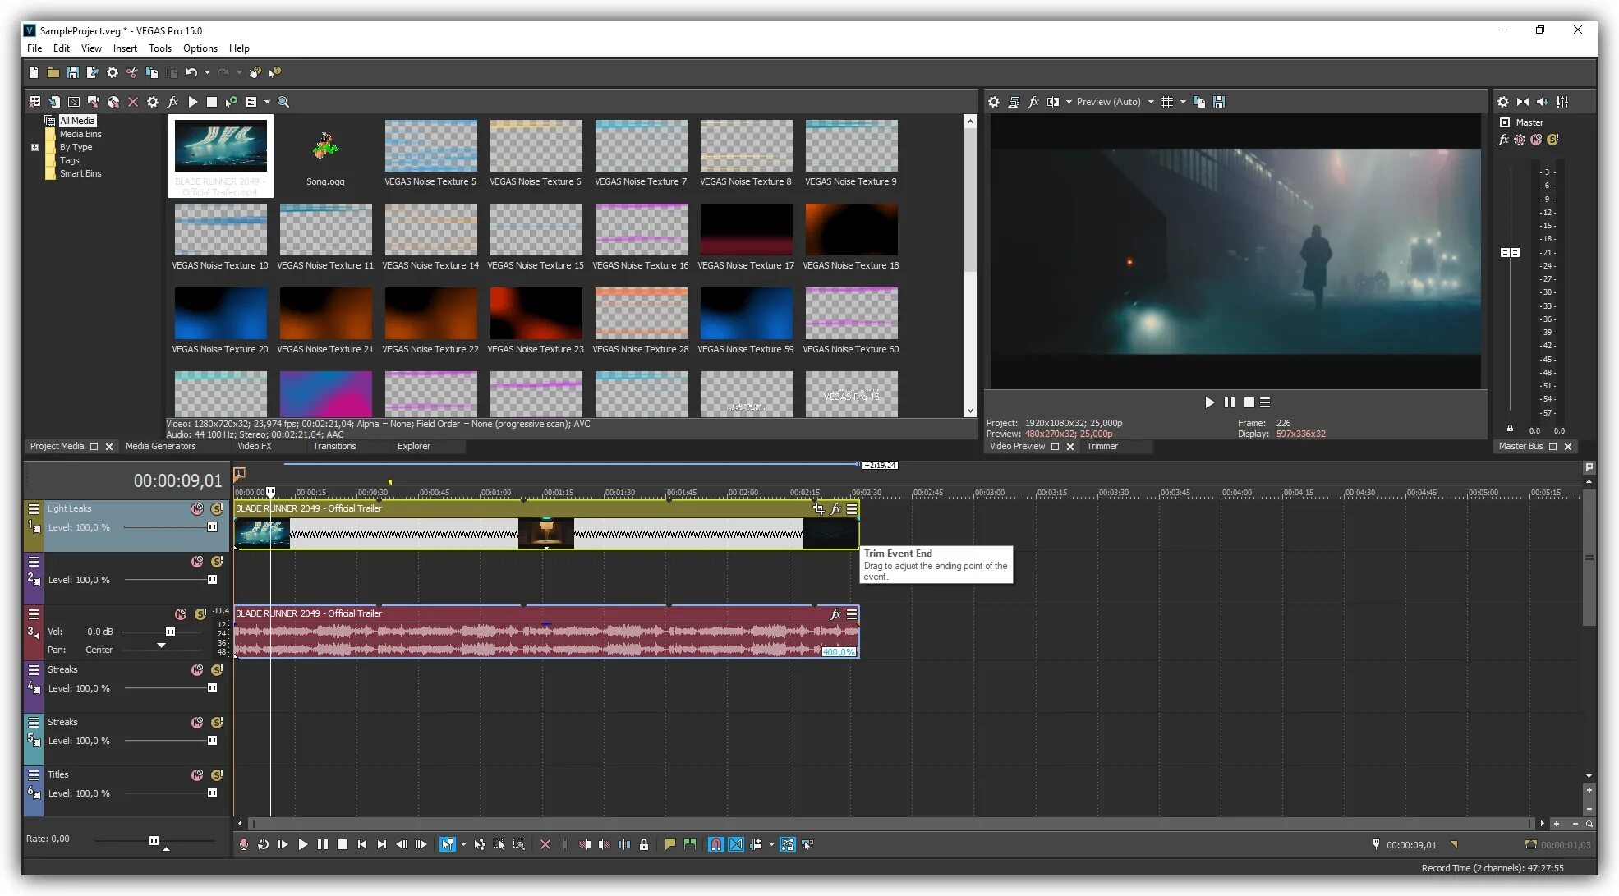Open the Tools menu
Screen dimensions: 1619x896
pyautogui.click(x=159, y=48)
